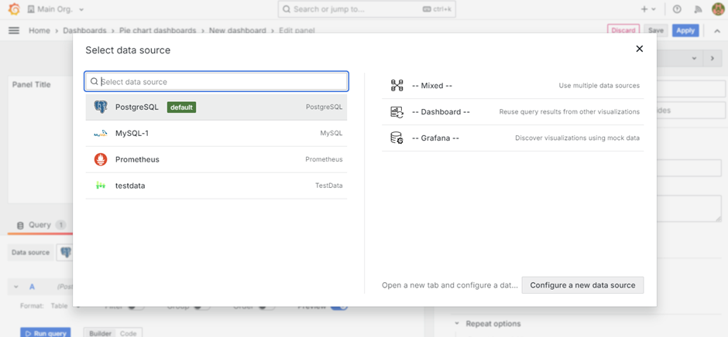Viewport: 728px width, 337px height.
Task: Collapse query row A
Action: point(16,287)
